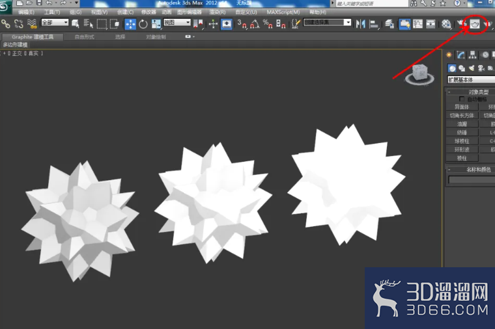
Task: Open the 工具(T) menu
Action: click(51, 12)
